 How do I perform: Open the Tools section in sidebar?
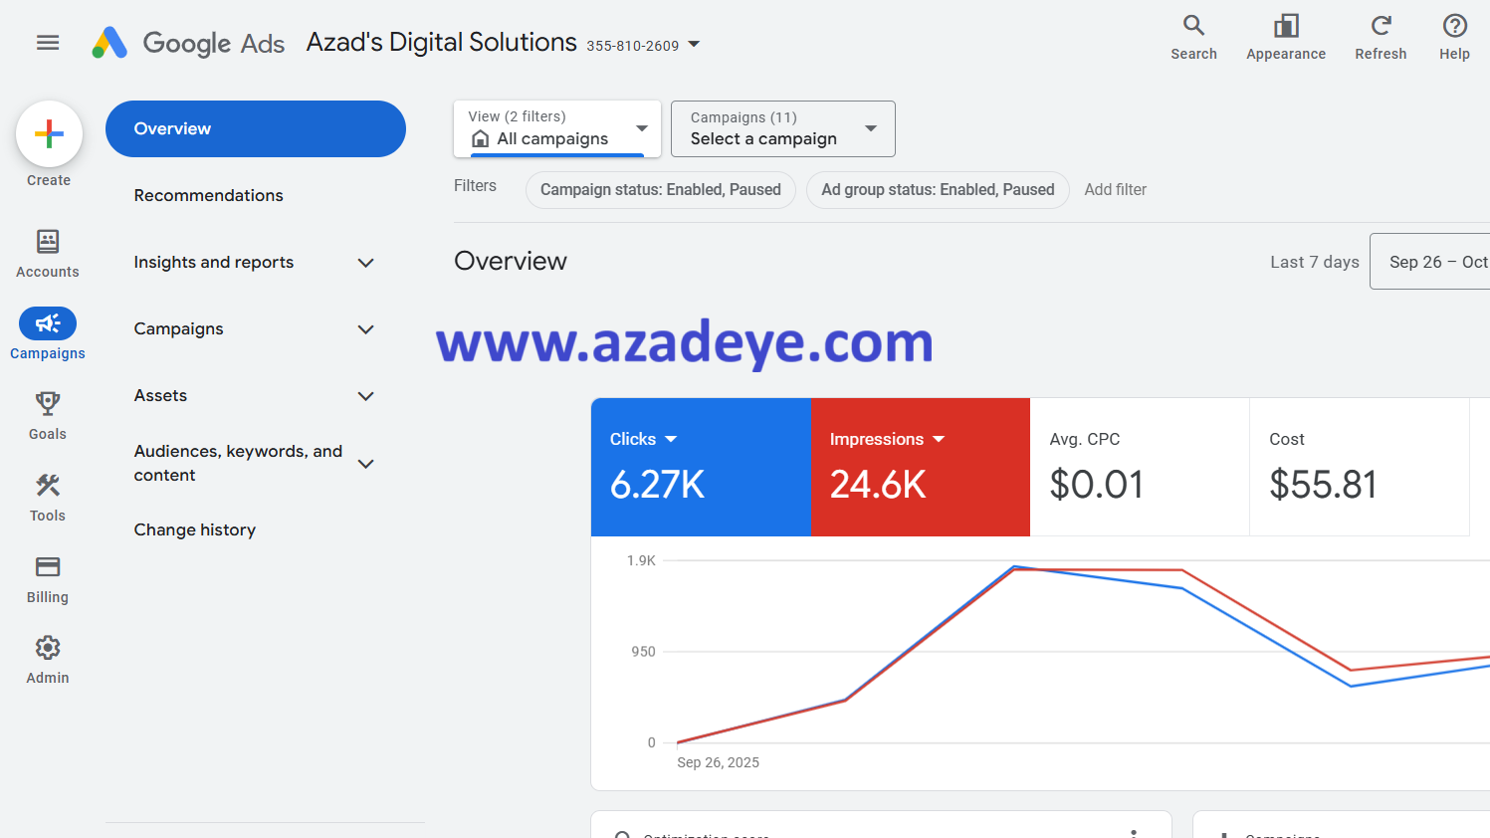pos(47,495)
